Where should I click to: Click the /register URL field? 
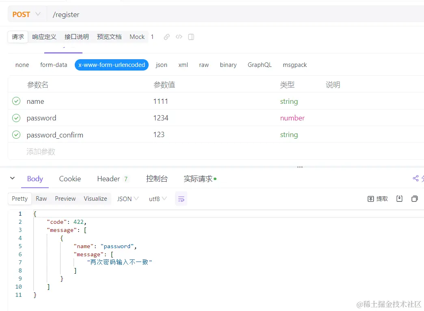(x=235, y=14)
